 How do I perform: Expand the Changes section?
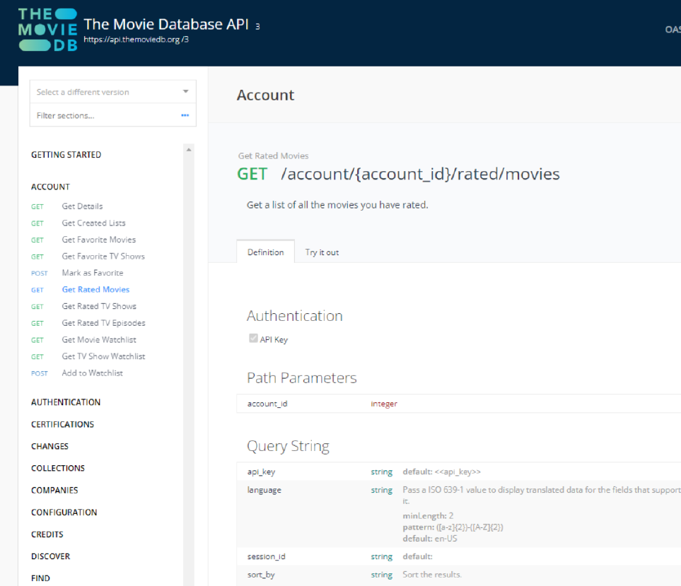[x=50, y=446]
